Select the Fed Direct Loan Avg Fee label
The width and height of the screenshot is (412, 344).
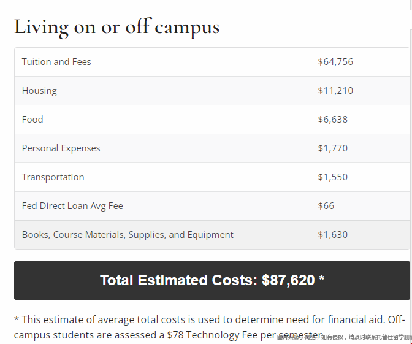coord(72,206)
